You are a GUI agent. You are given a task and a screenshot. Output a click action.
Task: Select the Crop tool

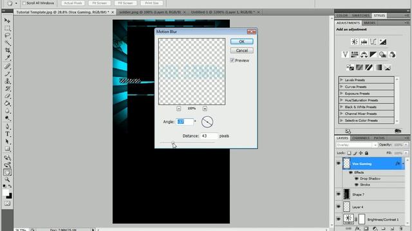pyautogui.click(x=7, y=50)
